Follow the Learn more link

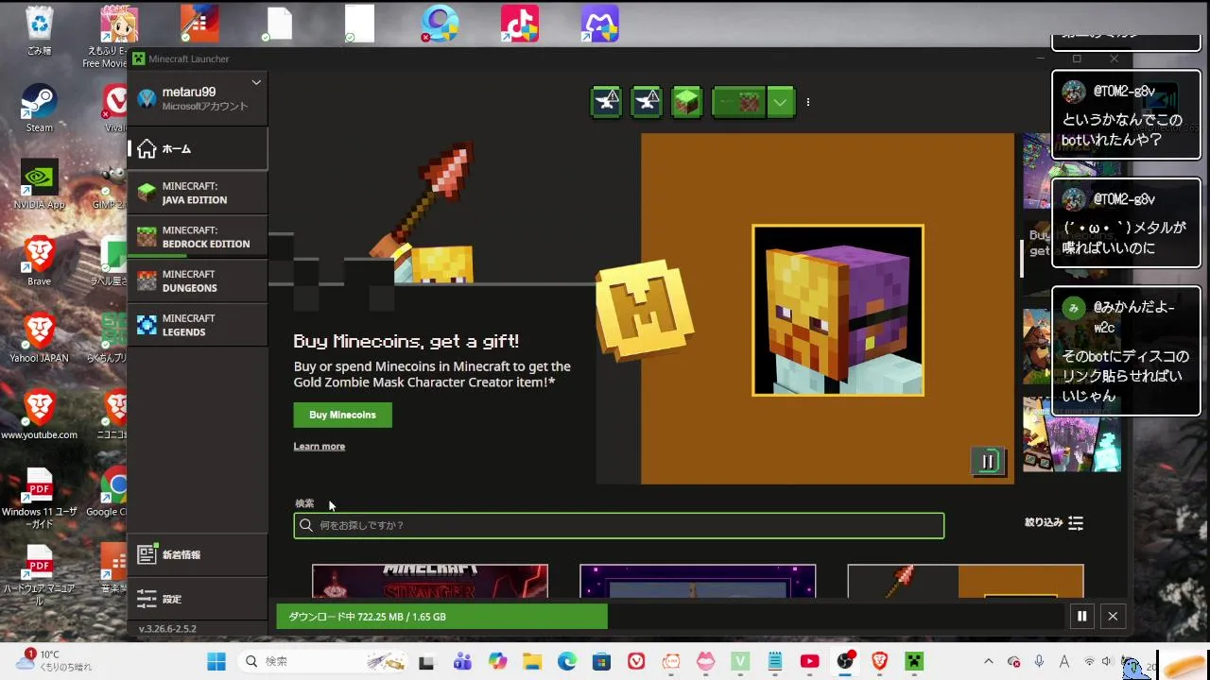[320, 446]
